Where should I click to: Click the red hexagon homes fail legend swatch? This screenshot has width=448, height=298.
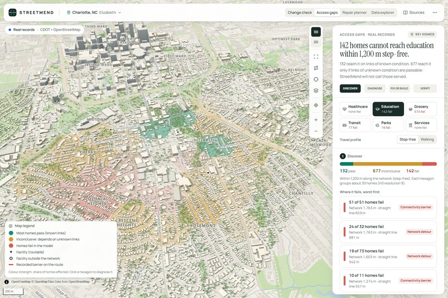(x=11, y=245)
